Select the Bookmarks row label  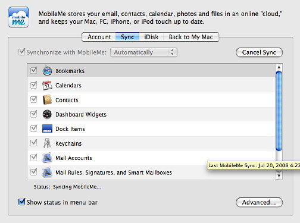70,71
